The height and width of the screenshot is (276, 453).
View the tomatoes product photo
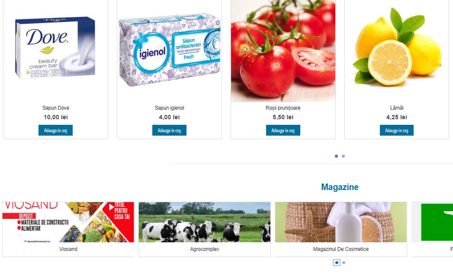pyautogui.click(x=283, y=51)
